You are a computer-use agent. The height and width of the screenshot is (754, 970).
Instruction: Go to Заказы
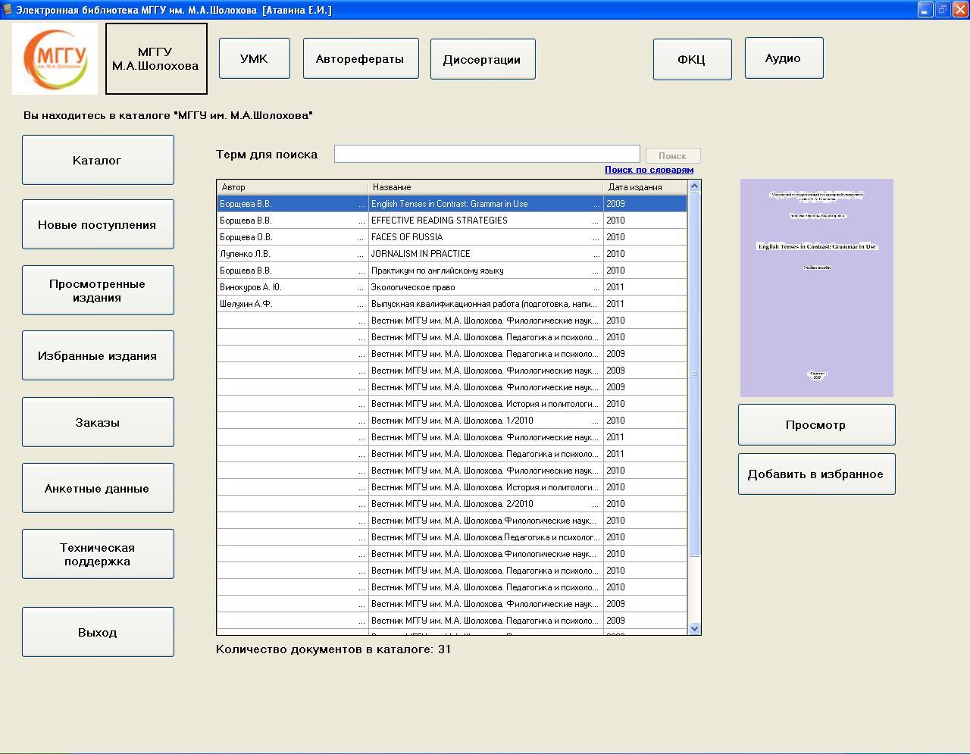[98, 422]
